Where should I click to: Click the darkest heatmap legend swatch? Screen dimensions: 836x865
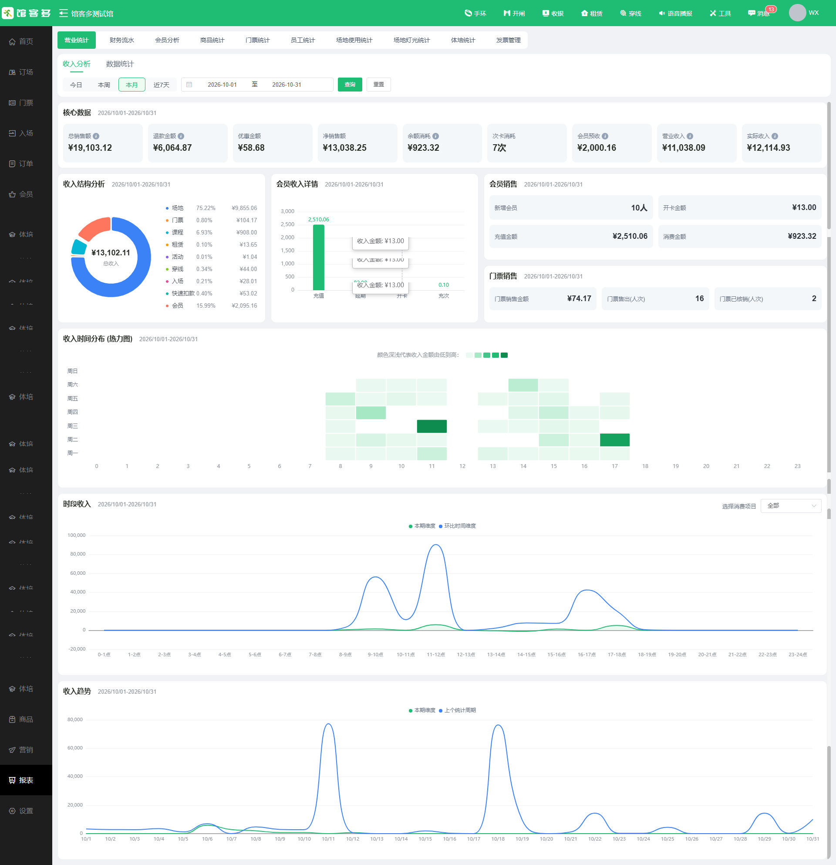click(504, 355)
